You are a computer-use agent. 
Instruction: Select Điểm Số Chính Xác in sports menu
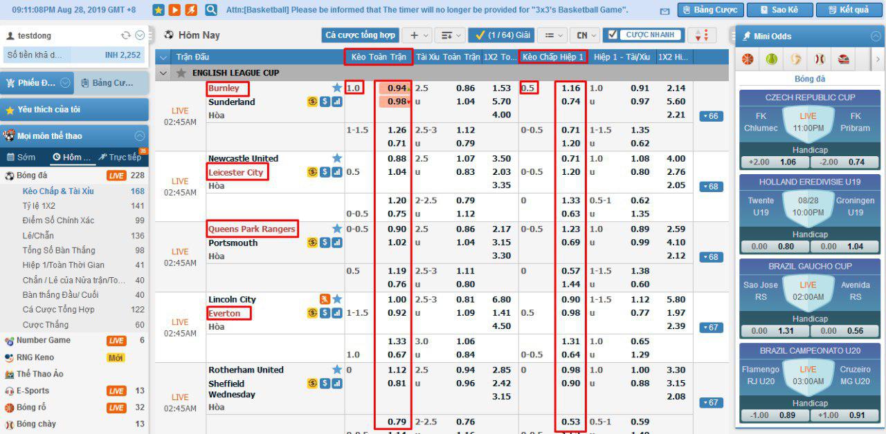[58, 220]
